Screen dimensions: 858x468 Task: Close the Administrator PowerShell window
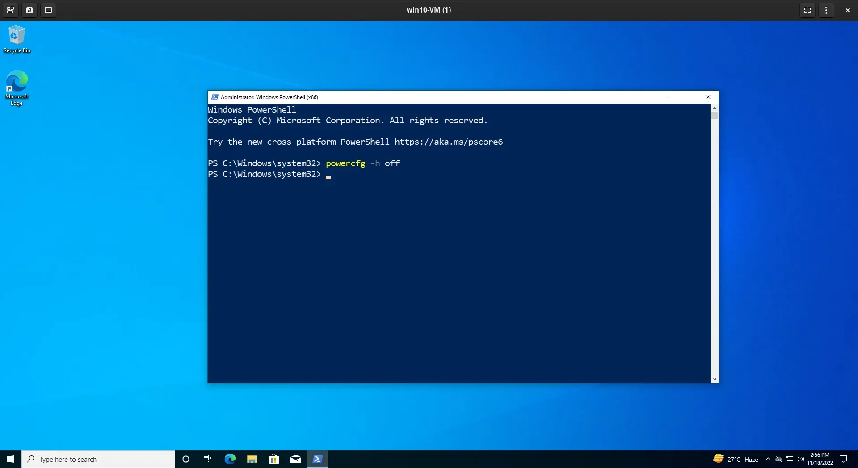tap(708, 97)
